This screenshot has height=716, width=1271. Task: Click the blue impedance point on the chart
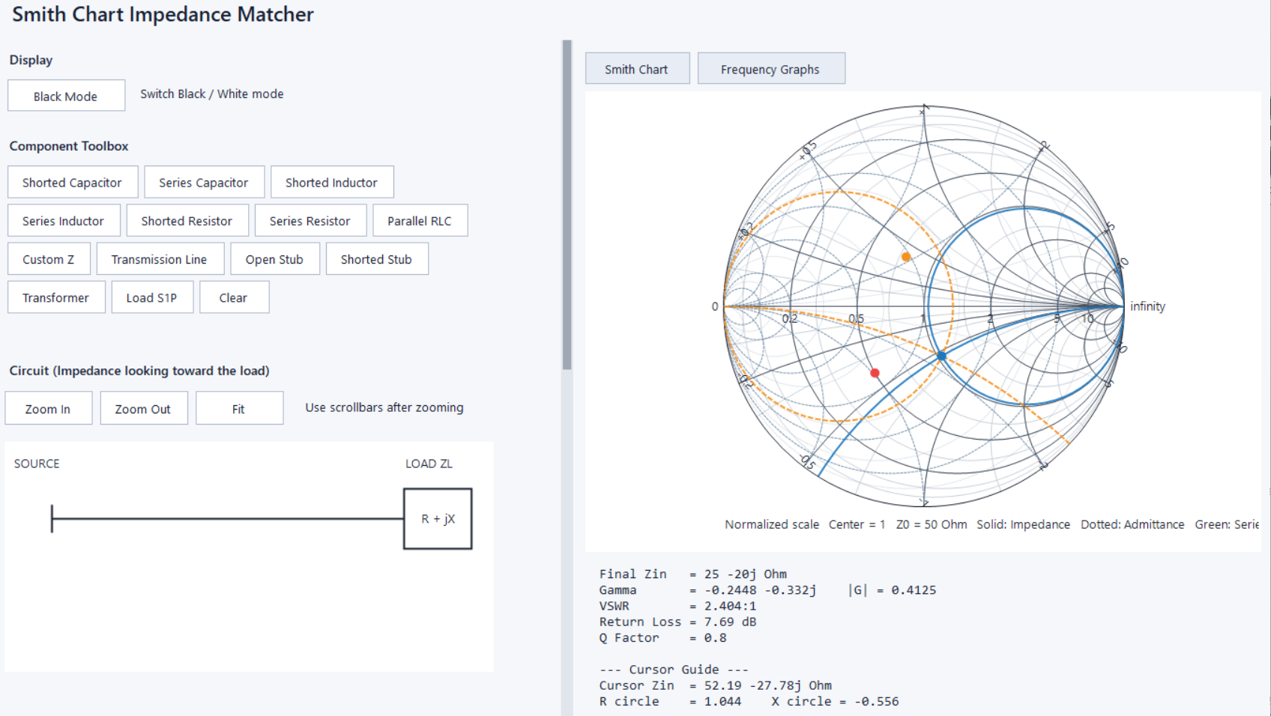point(942,356)
